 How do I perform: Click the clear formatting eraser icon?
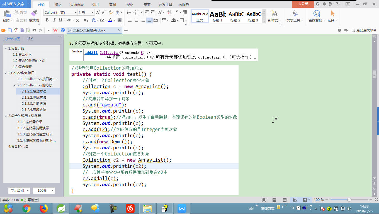(x=111, y=13)
